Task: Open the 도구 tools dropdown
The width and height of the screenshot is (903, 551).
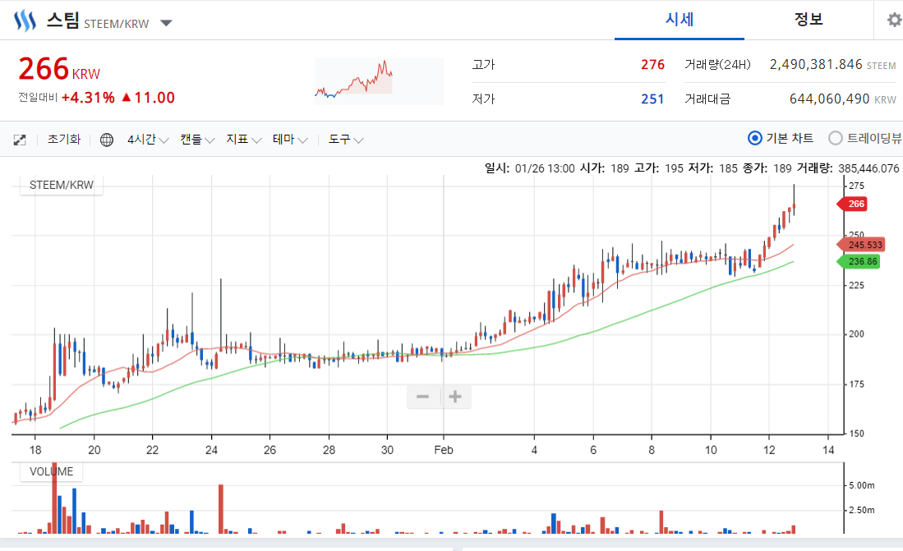Action: click(346, 140)
